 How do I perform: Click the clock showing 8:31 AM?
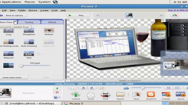[180, 2]
